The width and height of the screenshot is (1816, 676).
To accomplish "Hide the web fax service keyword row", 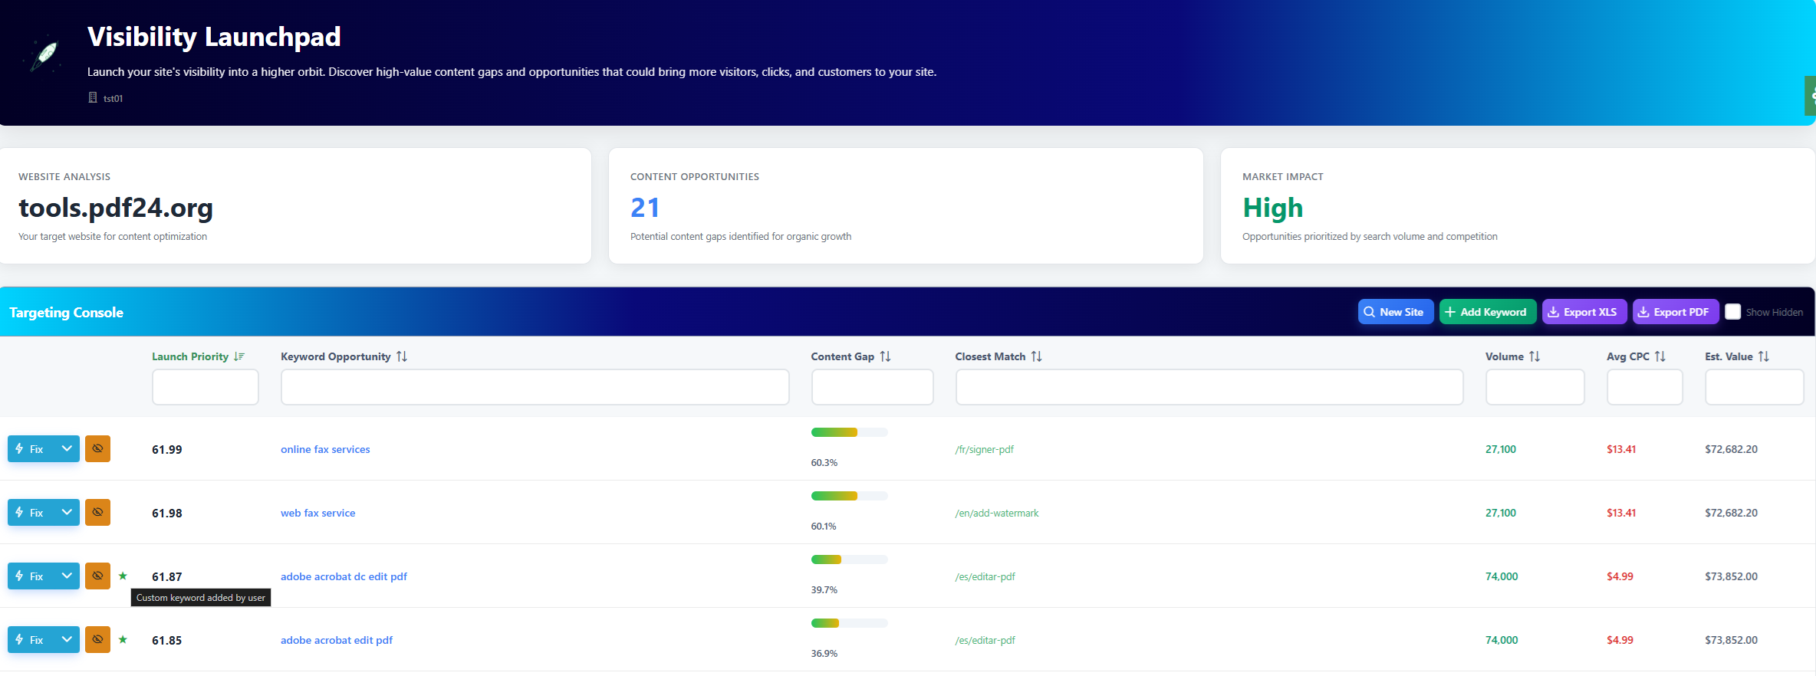I will click(97, 512).
